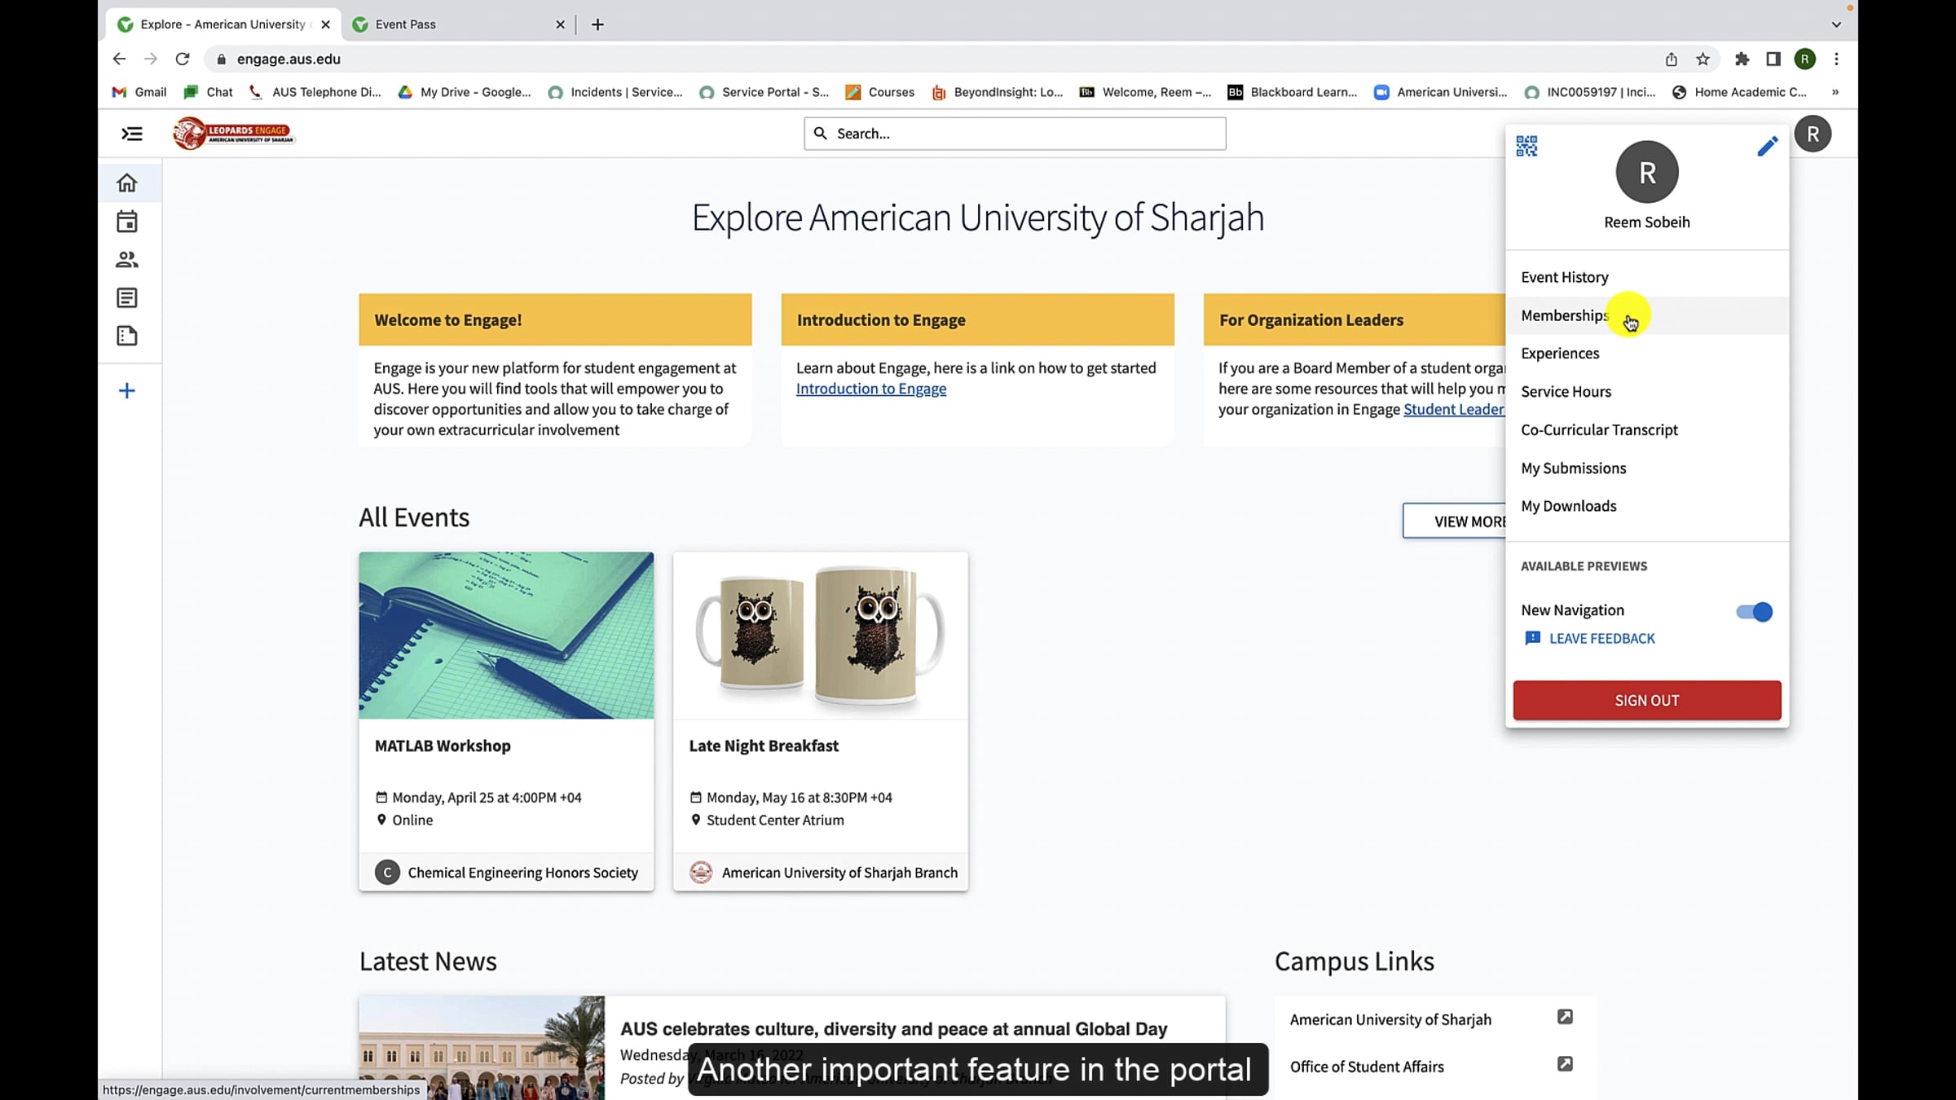The height and width of the screenshot is (1100, 1956).
Task: Open Blackboard Learn bookmark
Action: [1293, 92]
